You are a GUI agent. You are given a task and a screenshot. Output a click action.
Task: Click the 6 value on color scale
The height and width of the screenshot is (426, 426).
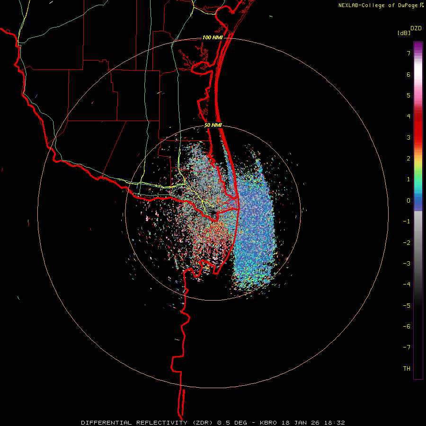pyautogui.click(x=408, y=74)
